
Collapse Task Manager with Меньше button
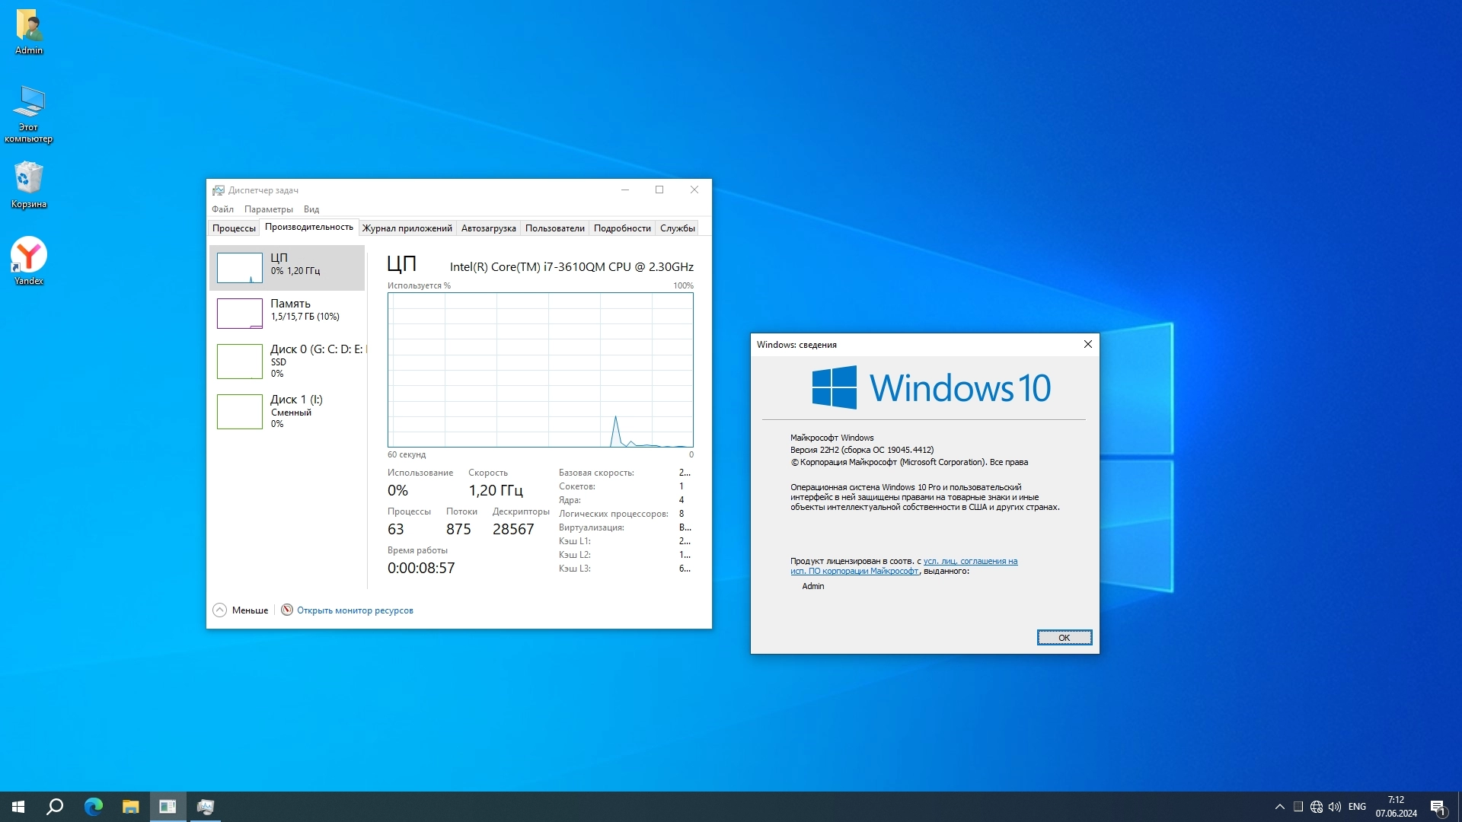click(241, 610)
